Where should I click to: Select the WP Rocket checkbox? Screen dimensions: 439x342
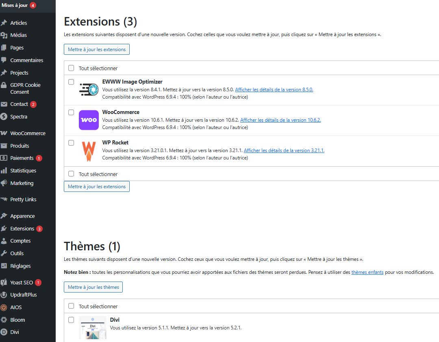coord(71,143)
